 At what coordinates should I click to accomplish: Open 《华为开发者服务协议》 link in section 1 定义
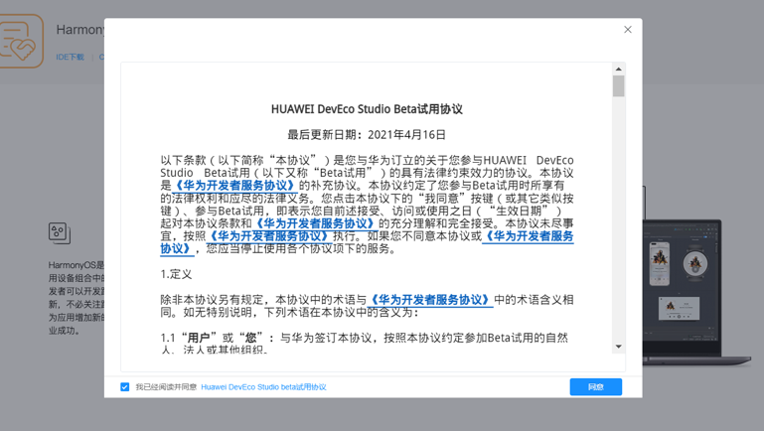click(430, 300)
